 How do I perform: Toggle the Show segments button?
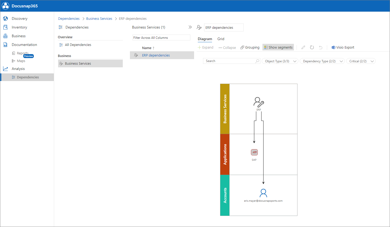click(x=278, y=47)
